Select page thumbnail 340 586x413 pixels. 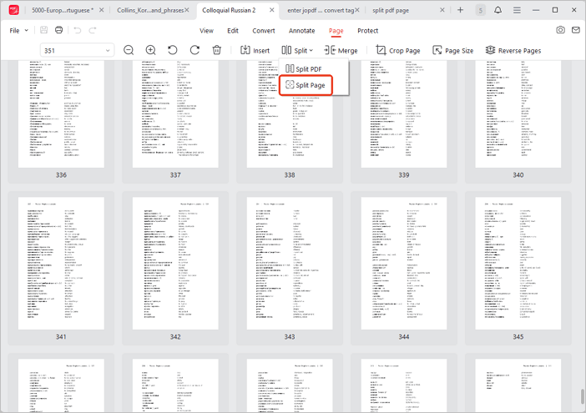pos(518,114)
